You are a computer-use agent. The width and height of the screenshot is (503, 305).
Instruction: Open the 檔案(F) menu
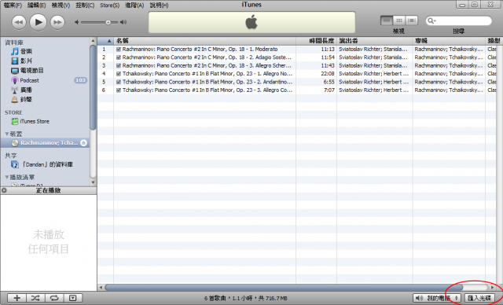tap(13, 6)
